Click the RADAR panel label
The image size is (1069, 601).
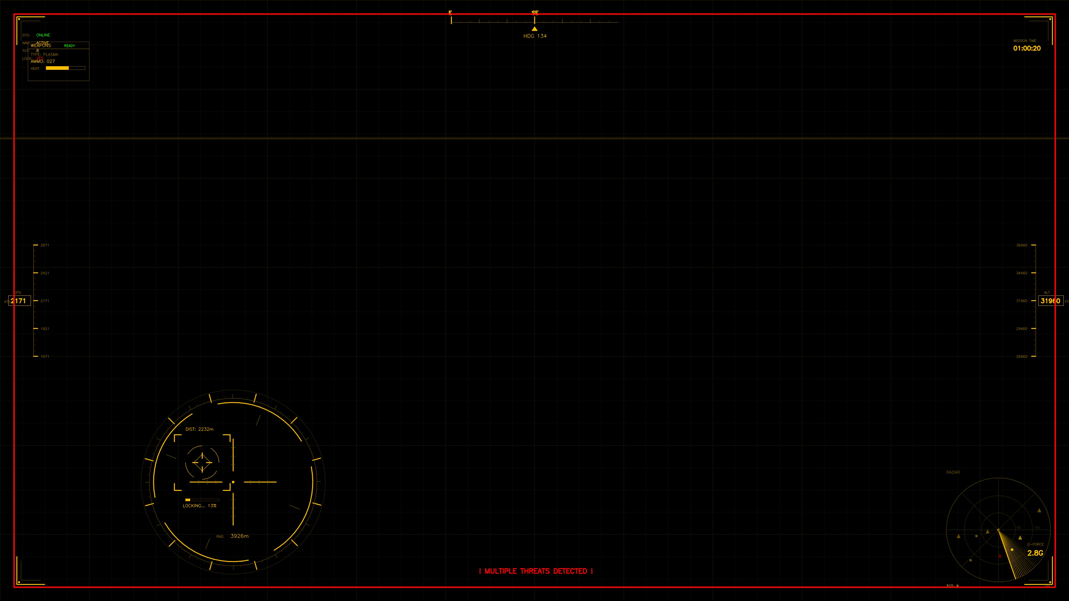click(953, 472)
